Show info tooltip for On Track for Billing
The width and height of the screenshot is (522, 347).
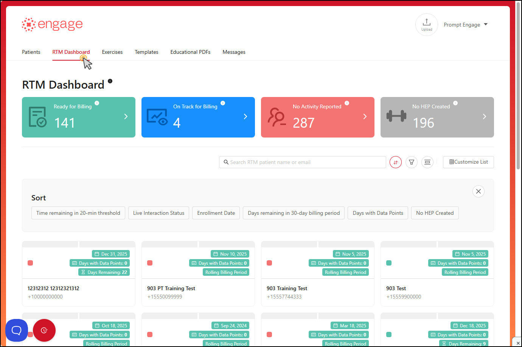pos(223,103)
